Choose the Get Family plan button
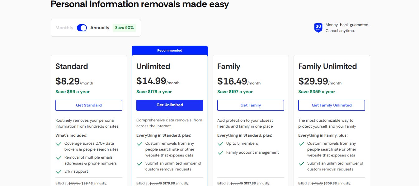This screenshot has width=419, height=186. click(251, 105)
